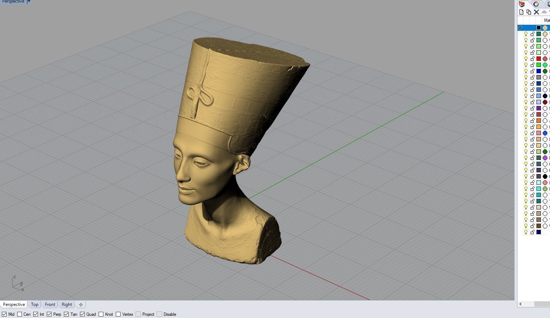
Task: Hide the gray layer via its light bulb
Action: (x=526, y=77)
